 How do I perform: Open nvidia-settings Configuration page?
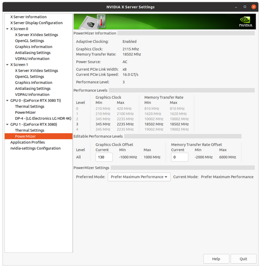click(x=35, y=148)
